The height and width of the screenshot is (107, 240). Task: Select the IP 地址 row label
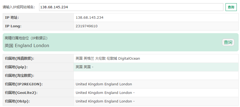point(12,18)
